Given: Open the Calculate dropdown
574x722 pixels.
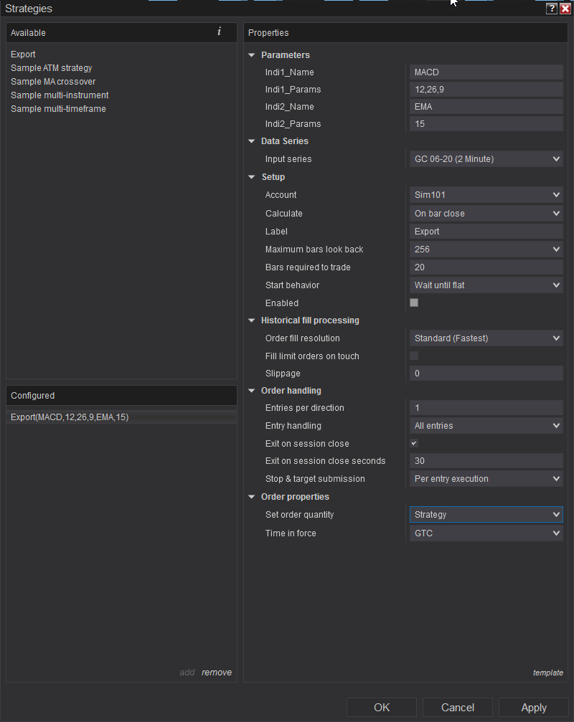Looking at the screenshot, I should click(486, 214).
